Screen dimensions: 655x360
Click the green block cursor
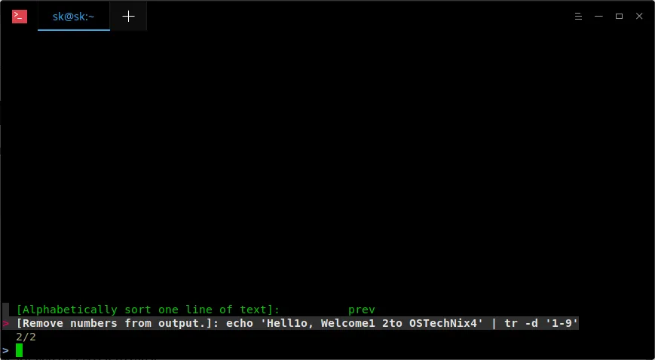click(x=19, y=350)
